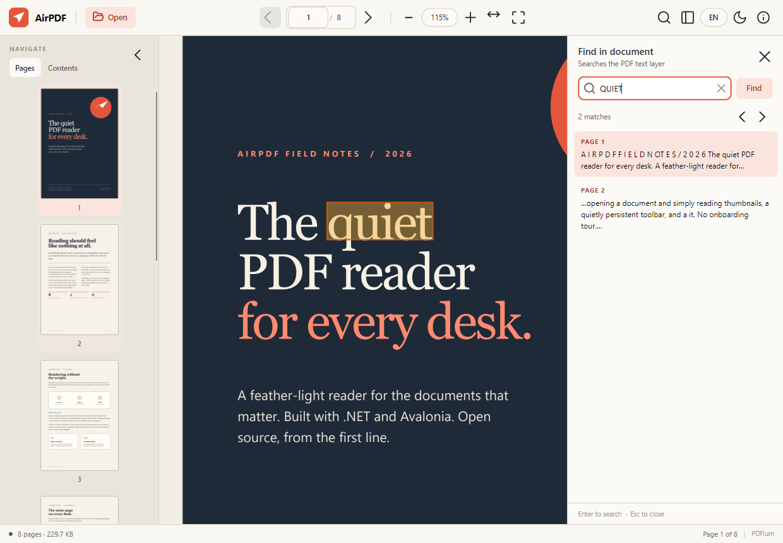This screenshot has height=543, width=783.
Task: Fit page to width icon
Action: (493, 15)
